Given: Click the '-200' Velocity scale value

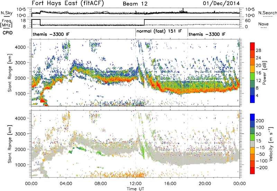Looking at the screenshot, I should point(262,168).
